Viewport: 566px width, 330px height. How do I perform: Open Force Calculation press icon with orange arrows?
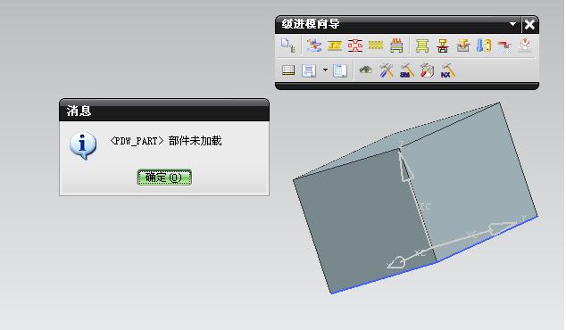click(x=396, y=45)
